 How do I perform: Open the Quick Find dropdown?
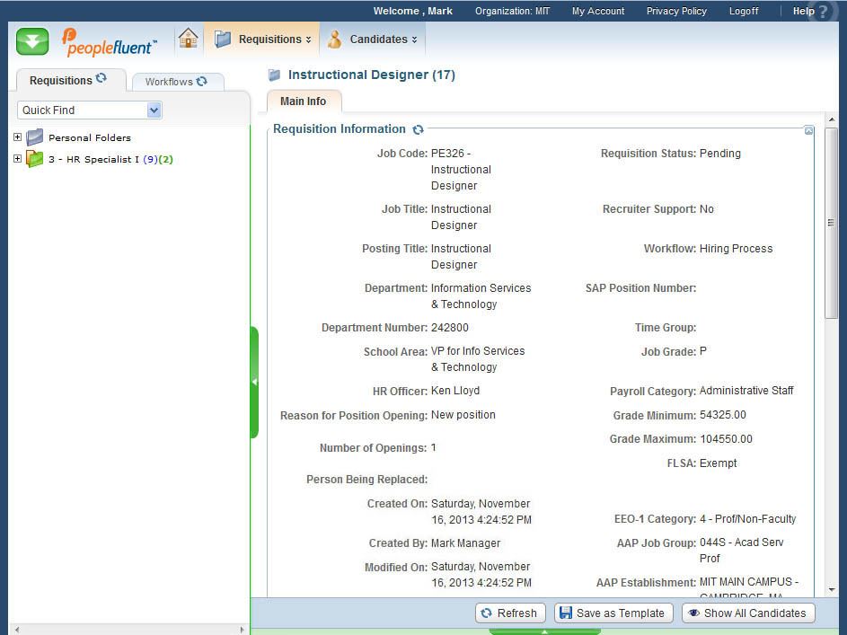point(154,110)
